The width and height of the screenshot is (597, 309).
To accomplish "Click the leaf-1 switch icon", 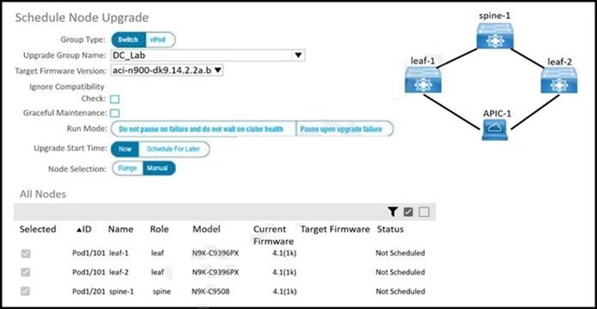I will click(x=422, y=80).
